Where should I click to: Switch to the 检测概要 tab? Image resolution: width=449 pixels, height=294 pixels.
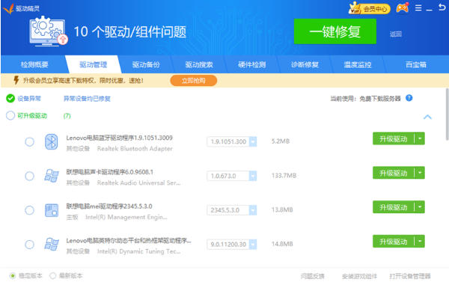[34, 64]
